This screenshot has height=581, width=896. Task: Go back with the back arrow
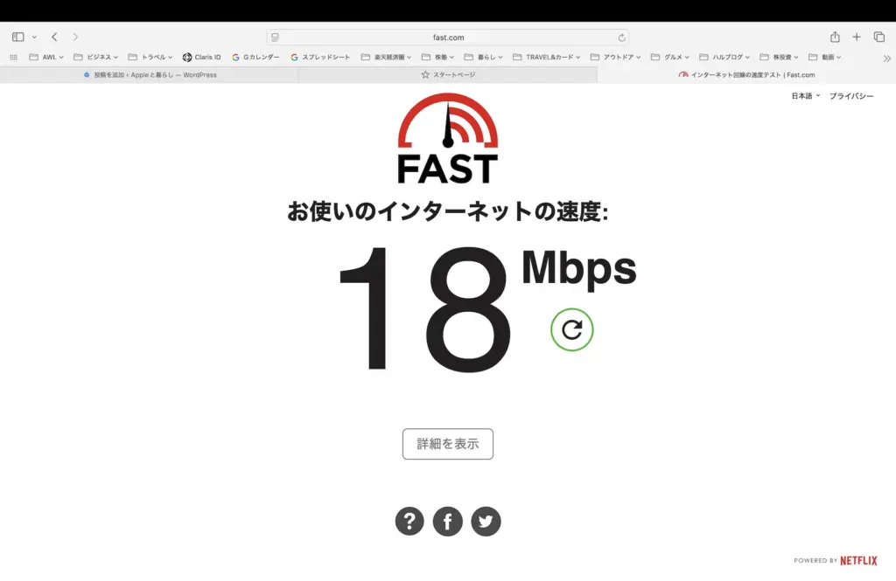click(54, 37)
